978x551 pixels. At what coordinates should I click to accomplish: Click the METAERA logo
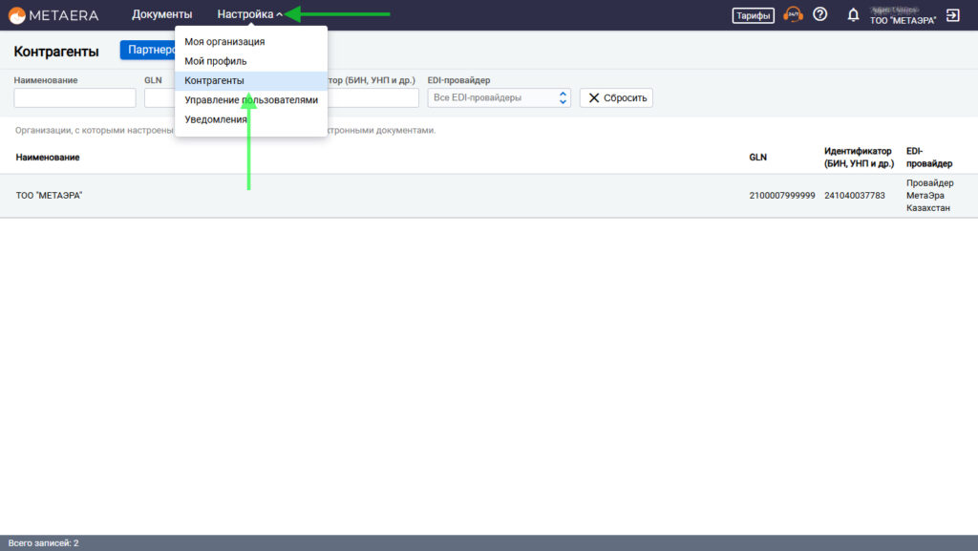pyautogui.click(x=55, y=15)
